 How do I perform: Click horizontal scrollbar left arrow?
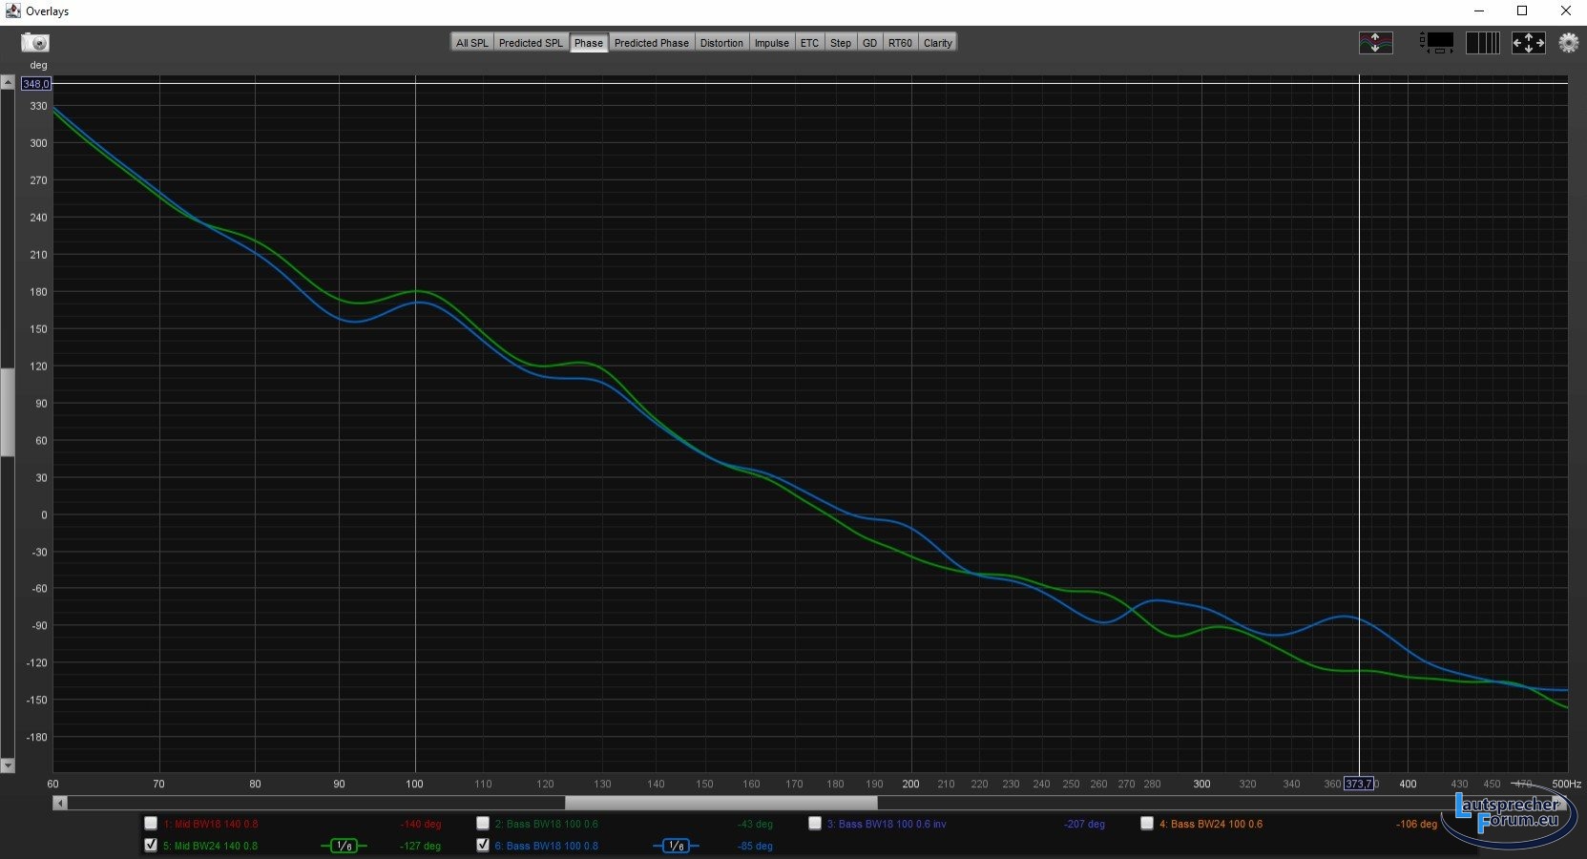pos(60,804)
